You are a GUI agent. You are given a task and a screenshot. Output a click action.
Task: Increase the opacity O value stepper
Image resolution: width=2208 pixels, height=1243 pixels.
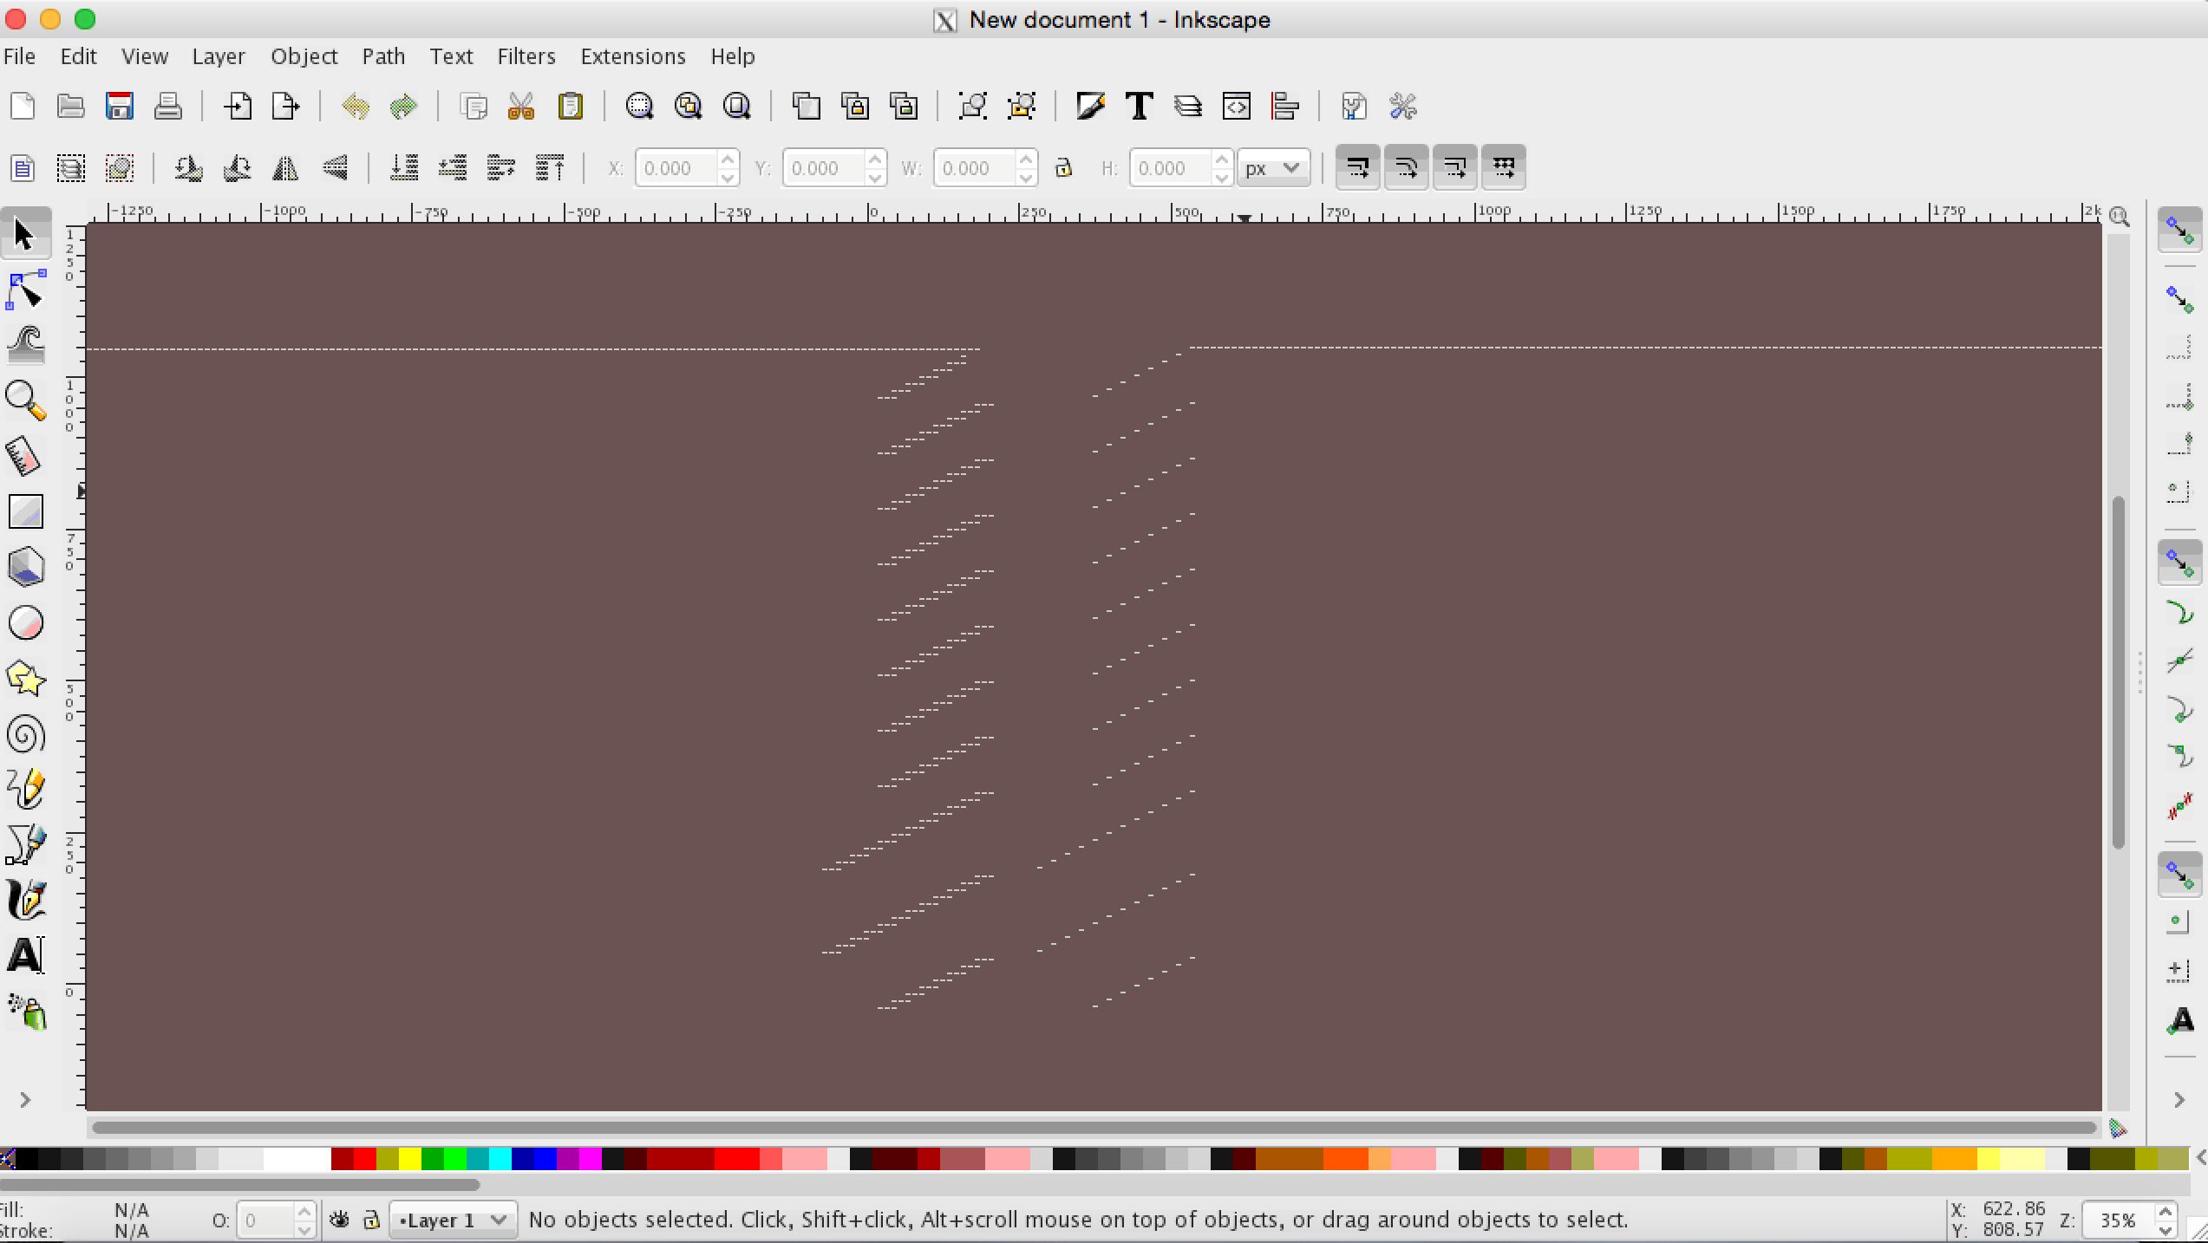pos(304,1212)
